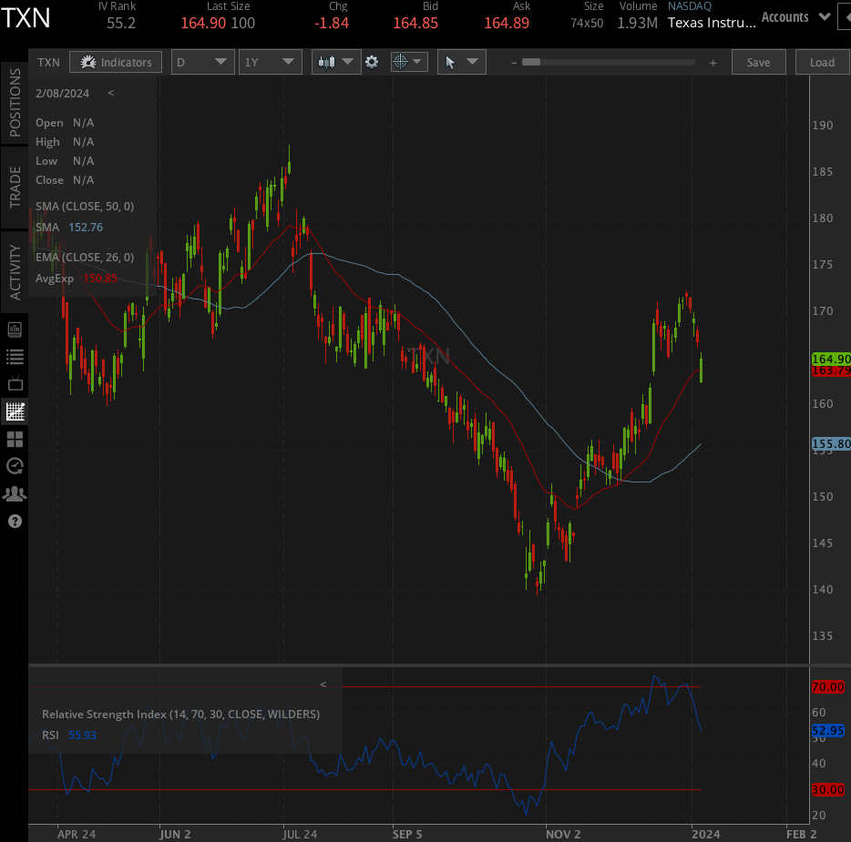851x842 pixels.
Task: Open the history clock icon
Action: [14, 466]
